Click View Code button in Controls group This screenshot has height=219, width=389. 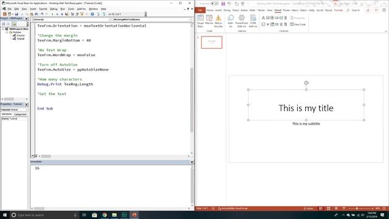(298, 24)
